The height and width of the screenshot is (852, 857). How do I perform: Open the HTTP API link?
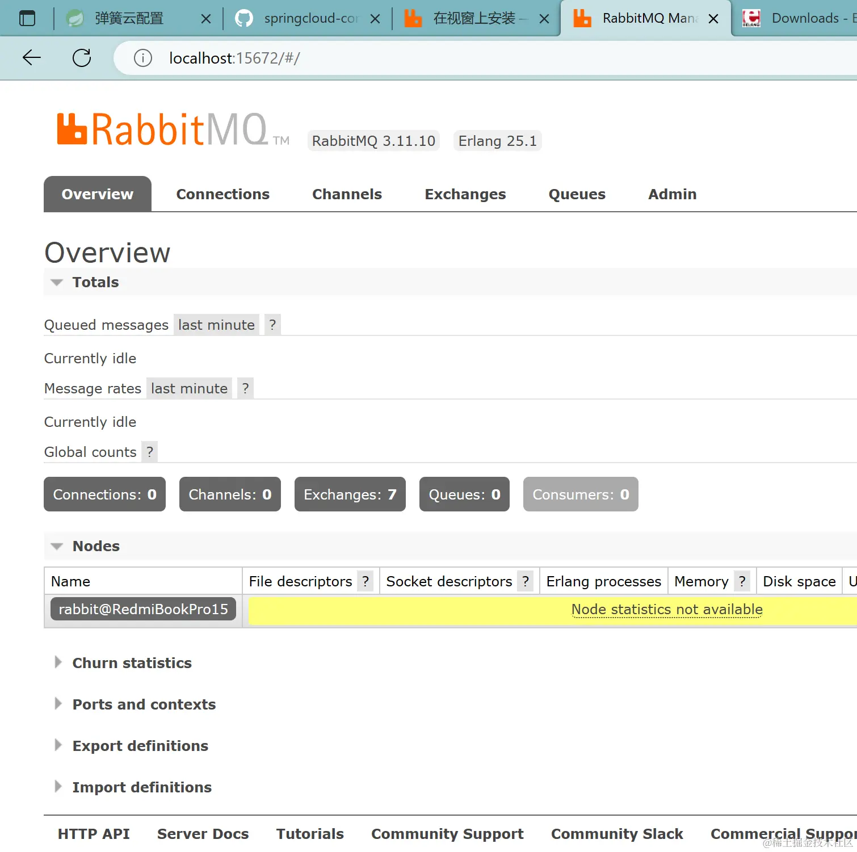pyautogui.click(x=94, y=834)
